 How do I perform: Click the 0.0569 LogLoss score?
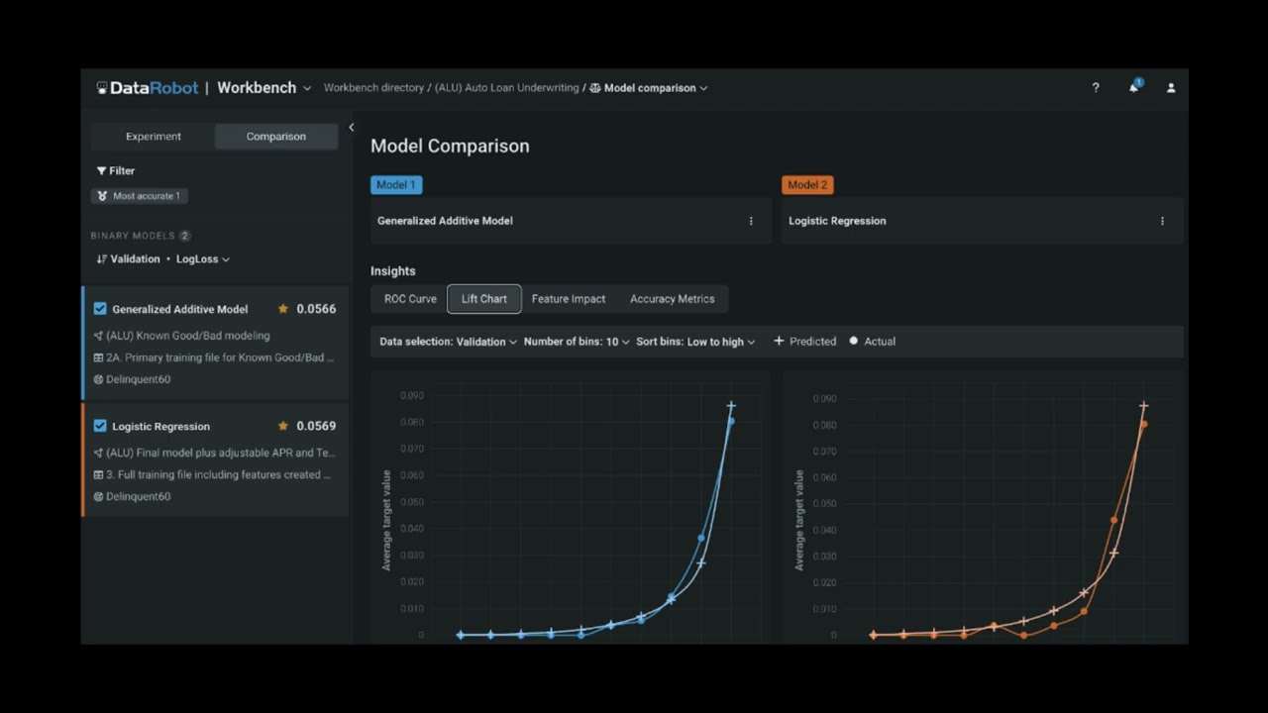(316, 426)
